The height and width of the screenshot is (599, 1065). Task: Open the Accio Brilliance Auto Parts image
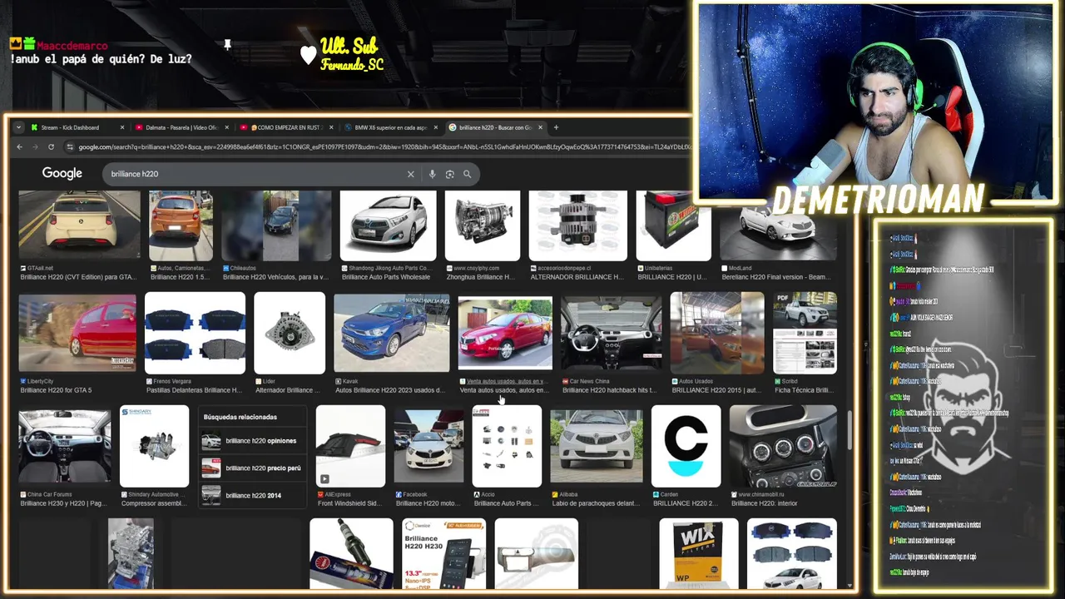click(x=507, y=446)
